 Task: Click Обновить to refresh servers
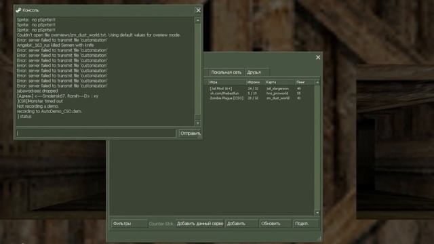point(275,224)
